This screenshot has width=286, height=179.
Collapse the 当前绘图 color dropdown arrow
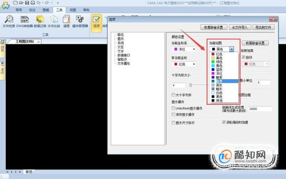pyautogui.click(x=231, y=49)
